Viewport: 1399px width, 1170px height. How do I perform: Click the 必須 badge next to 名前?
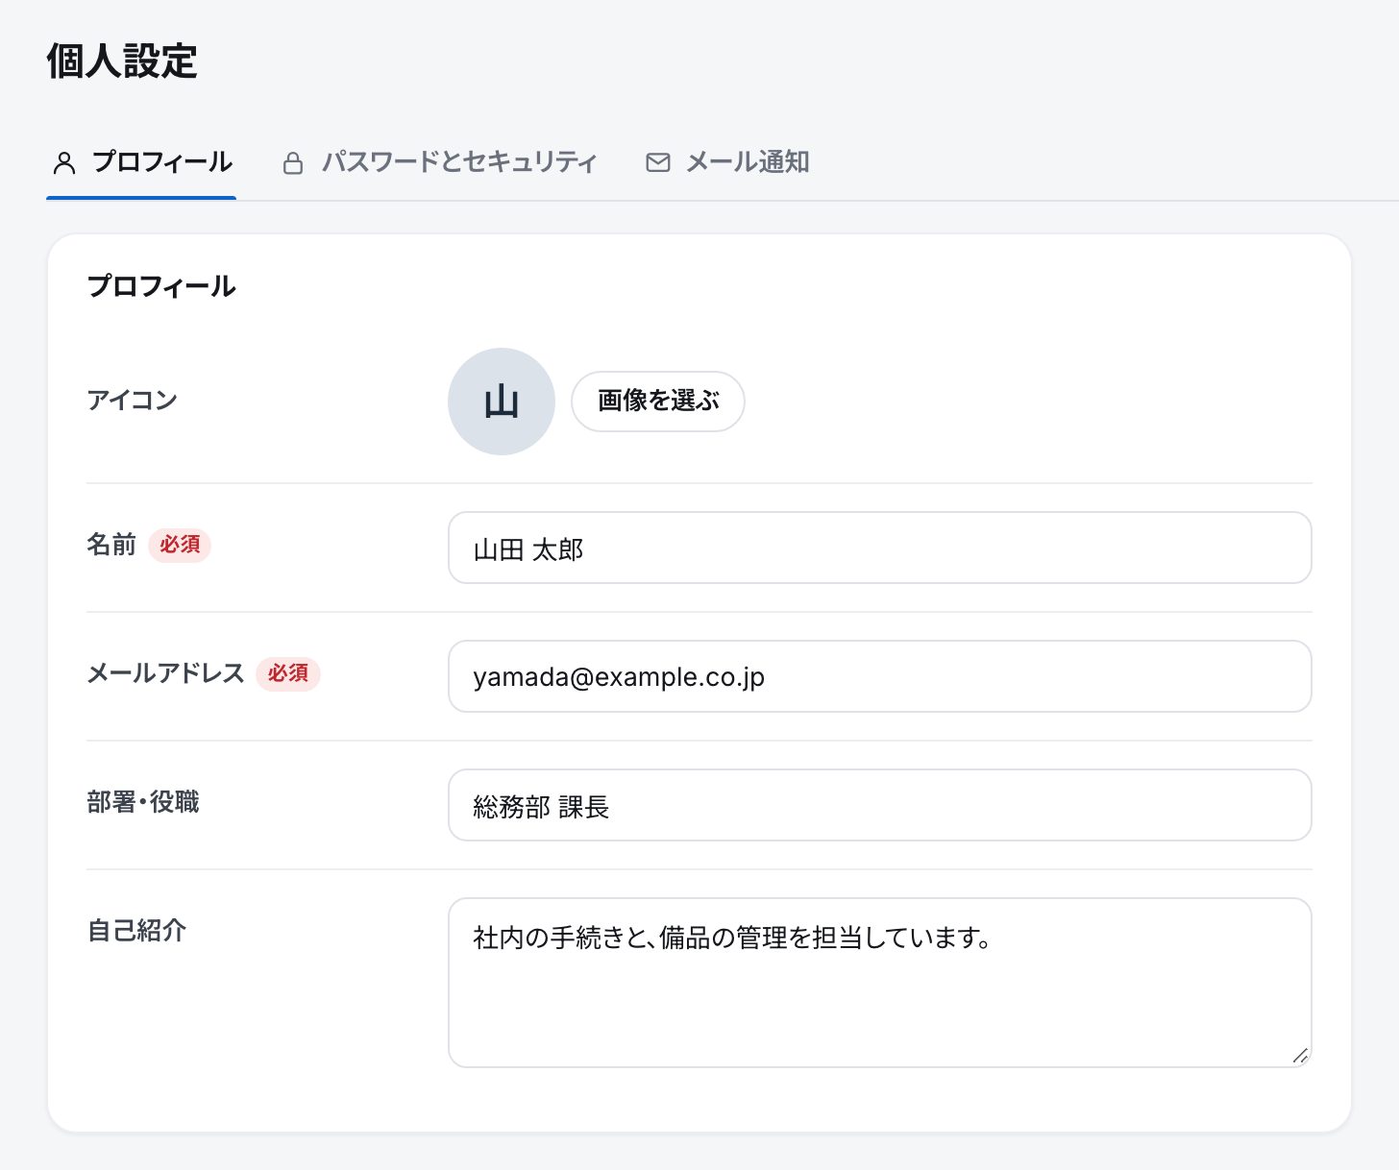click(180, 545)
